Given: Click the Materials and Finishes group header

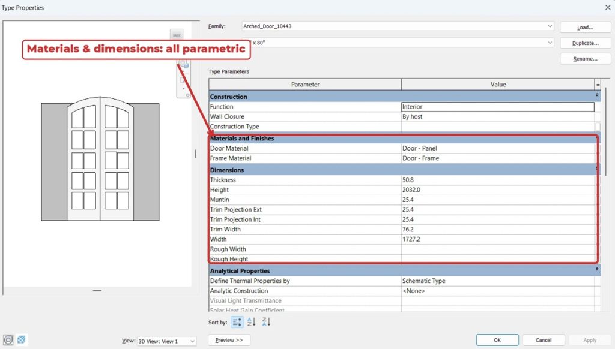Looking at the screenshot, I should click(402, 139).
